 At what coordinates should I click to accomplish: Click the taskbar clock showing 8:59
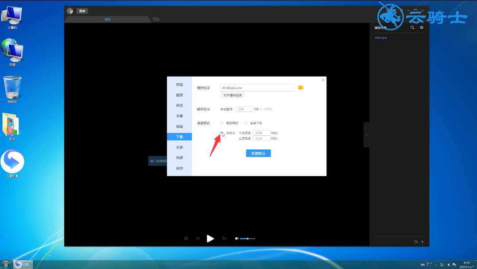[x=466, y=265]
